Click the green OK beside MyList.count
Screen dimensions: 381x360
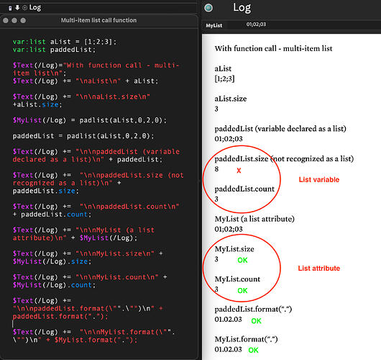coord(242,290)
